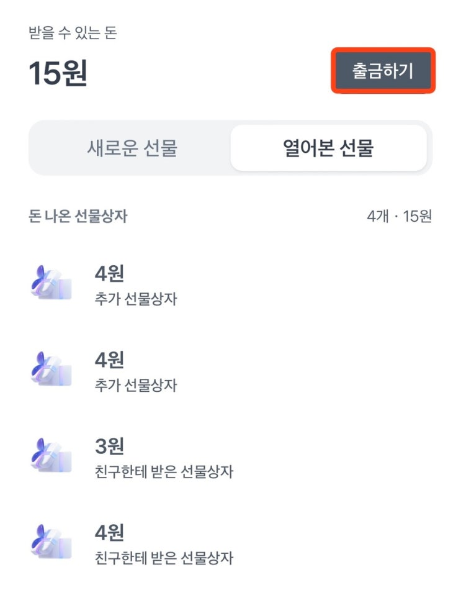Click the 받을 수 있는 돈 label
This screenshot has height=598, width=461.
tap(73, 33)
